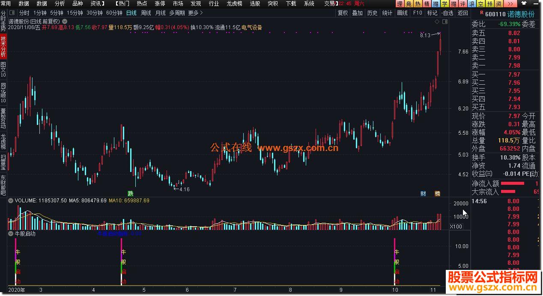Switch to the 月线 monthly period
The width and height of the screenshot is (543, 296).
[x=160, y=13]
